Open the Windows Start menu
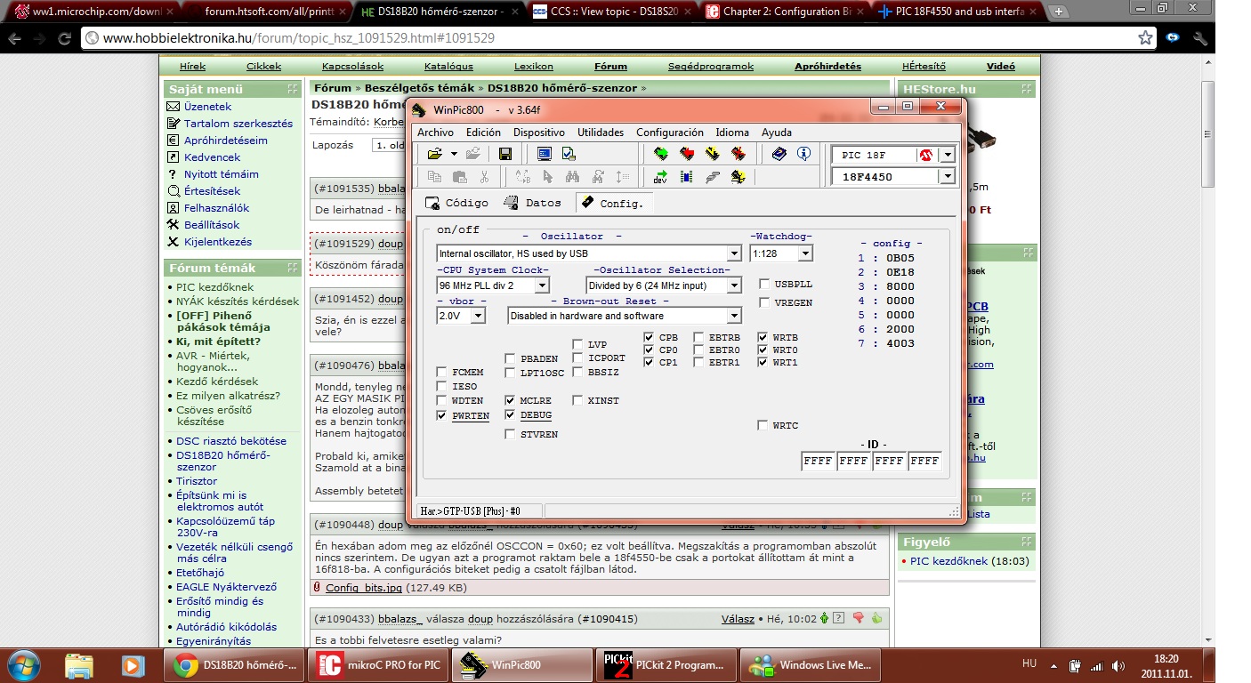 22,664
